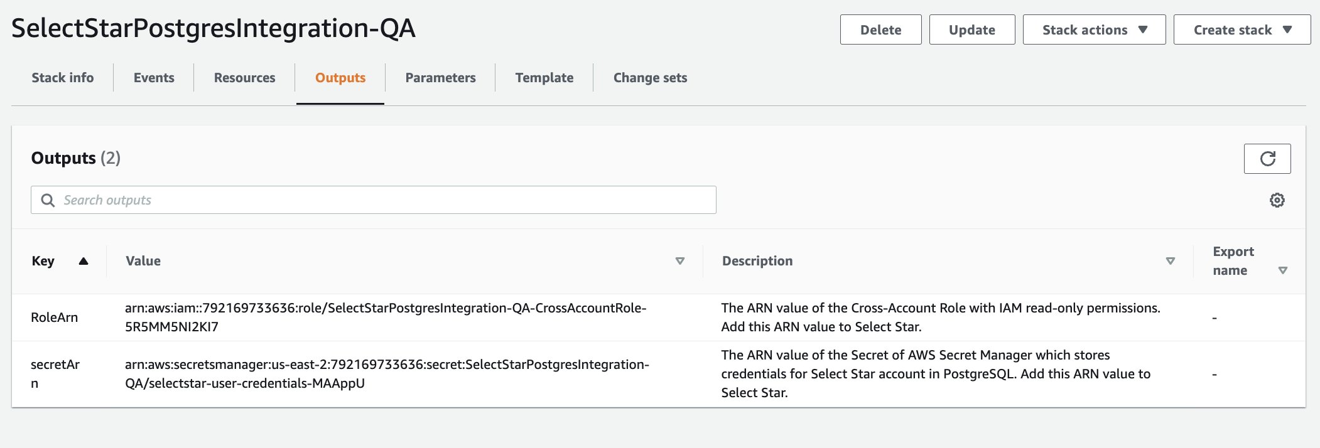
Task: Click the Description column header label
Action: click(757, 261)
